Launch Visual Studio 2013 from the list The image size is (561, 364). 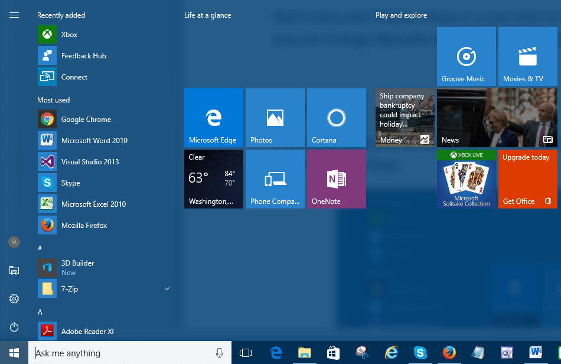coord(90,162)
